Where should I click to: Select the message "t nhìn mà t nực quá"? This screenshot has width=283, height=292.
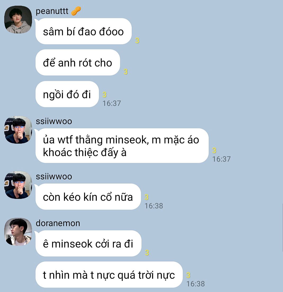[109, 275]
